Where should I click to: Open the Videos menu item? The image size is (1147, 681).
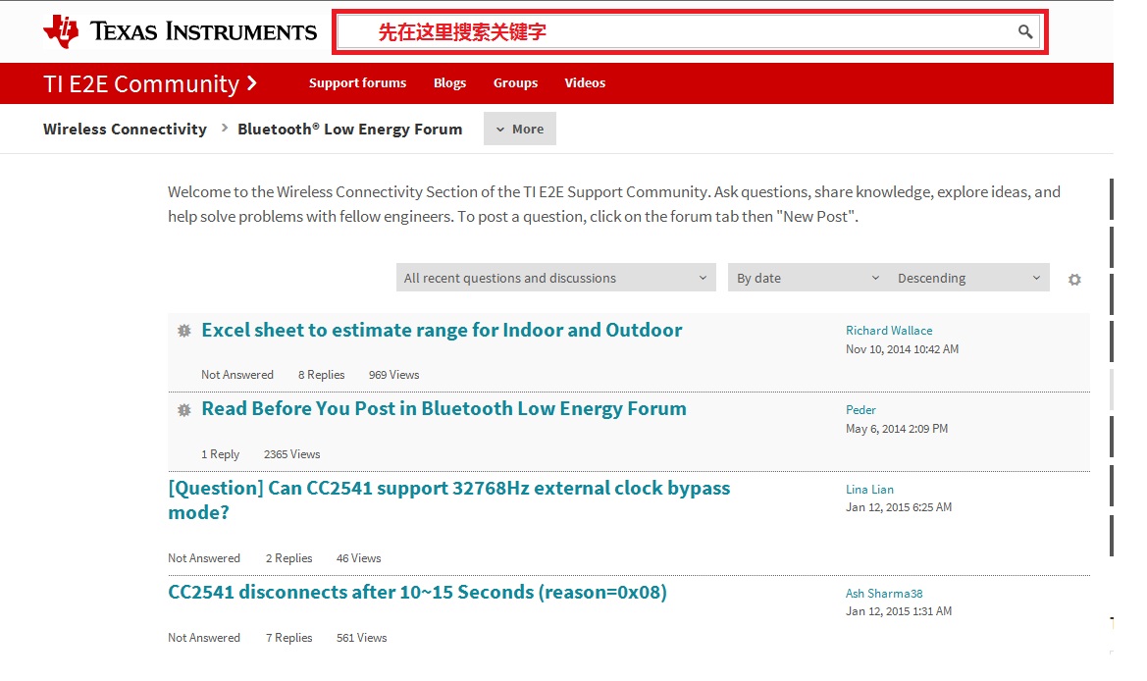point(585,83)
